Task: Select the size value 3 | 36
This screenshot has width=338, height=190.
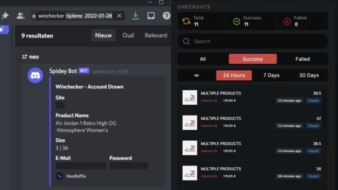Action: pos(62,148)
